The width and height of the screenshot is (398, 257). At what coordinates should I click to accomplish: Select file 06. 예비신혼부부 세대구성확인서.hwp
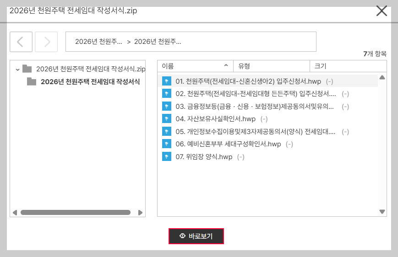[x=228, y=144]
